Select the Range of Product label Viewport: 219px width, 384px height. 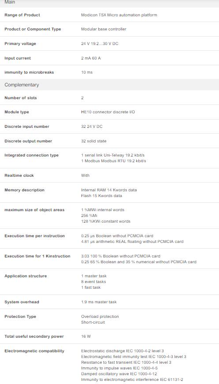click(x=22, y=15)
